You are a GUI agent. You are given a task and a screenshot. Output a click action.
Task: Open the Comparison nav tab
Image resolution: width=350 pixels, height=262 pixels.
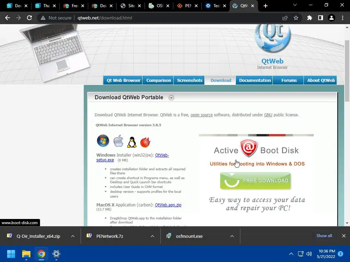pyautogui.click(x=158, y=80)
